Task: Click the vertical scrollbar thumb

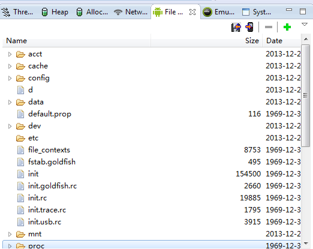Action: click(305, 95)
